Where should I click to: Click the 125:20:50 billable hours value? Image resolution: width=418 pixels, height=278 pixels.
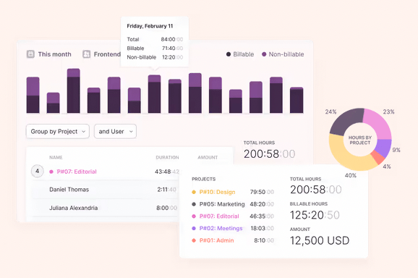tap(315, 215)
